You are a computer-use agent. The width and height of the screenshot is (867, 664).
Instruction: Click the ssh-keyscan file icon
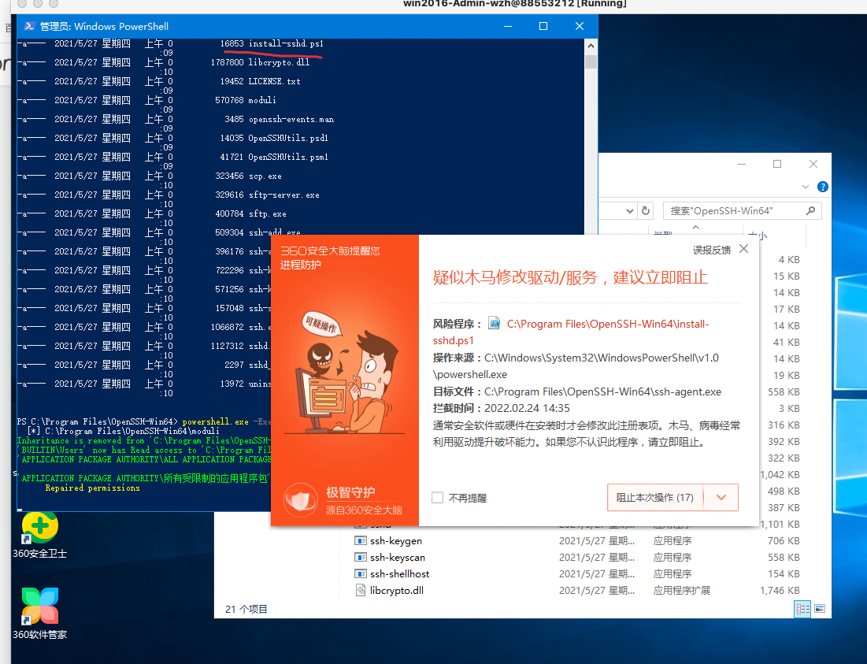pyautogui.click(x=361, y=558)
